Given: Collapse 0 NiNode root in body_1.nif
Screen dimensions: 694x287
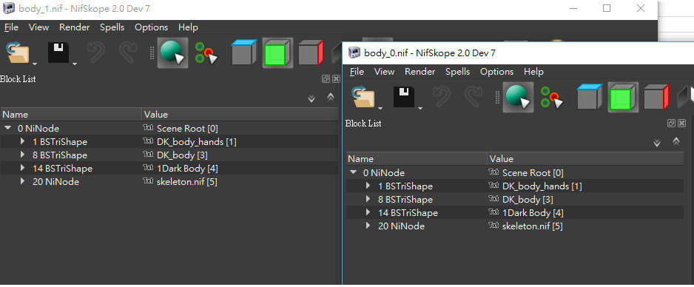Looking at the screenshot, I should [8, 128].
